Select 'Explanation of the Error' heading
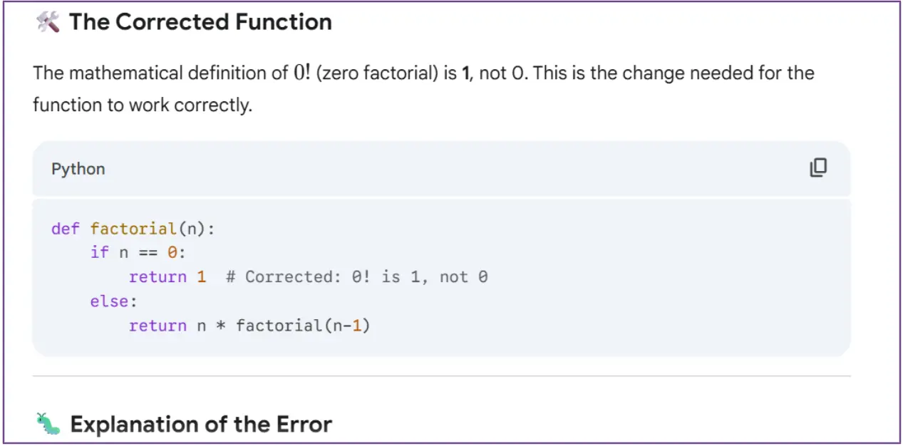This screenshot has height=446, width=903. (x=200, y=424)
